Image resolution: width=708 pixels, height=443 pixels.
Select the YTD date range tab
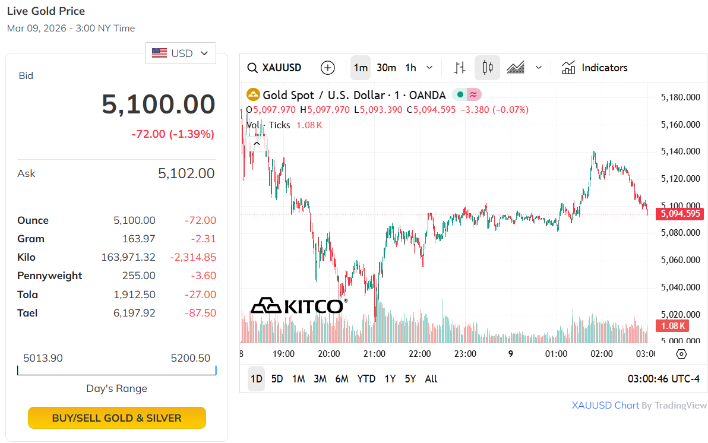tap(366, 379)
